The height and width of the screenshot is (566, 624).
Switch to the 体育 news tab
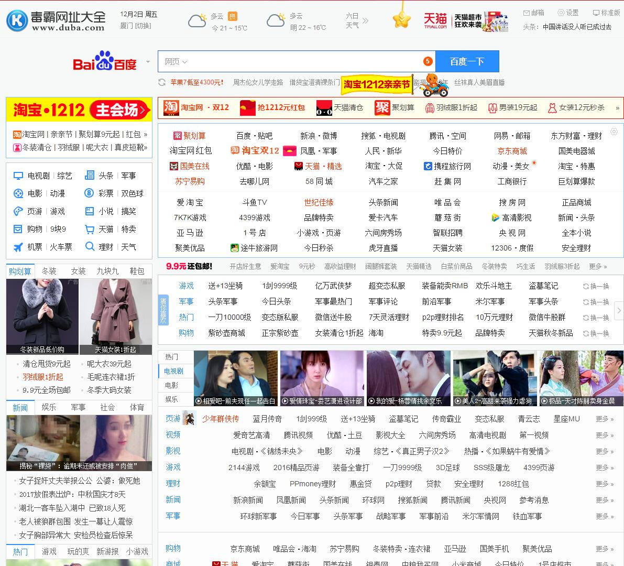pyautogui.click(x=137, y=408)
